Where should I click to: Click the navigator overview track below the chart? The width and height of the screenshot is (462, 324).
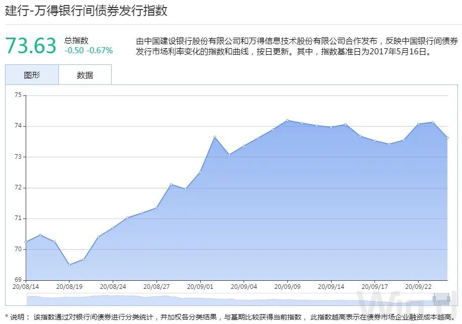[x=226, y=300]
